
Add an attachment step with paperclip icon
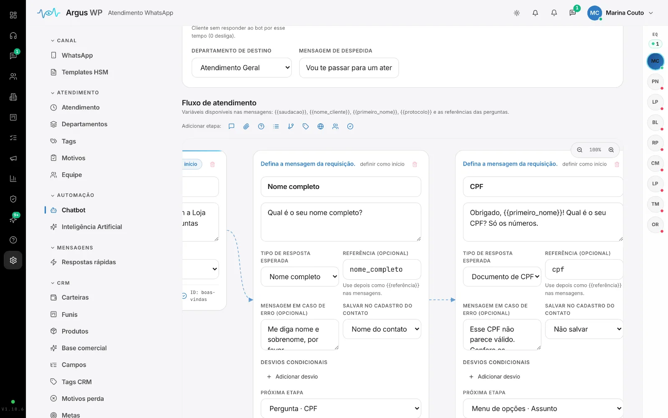(246, 126)
